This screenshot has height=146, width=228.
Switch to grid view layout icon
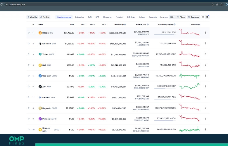207,17
